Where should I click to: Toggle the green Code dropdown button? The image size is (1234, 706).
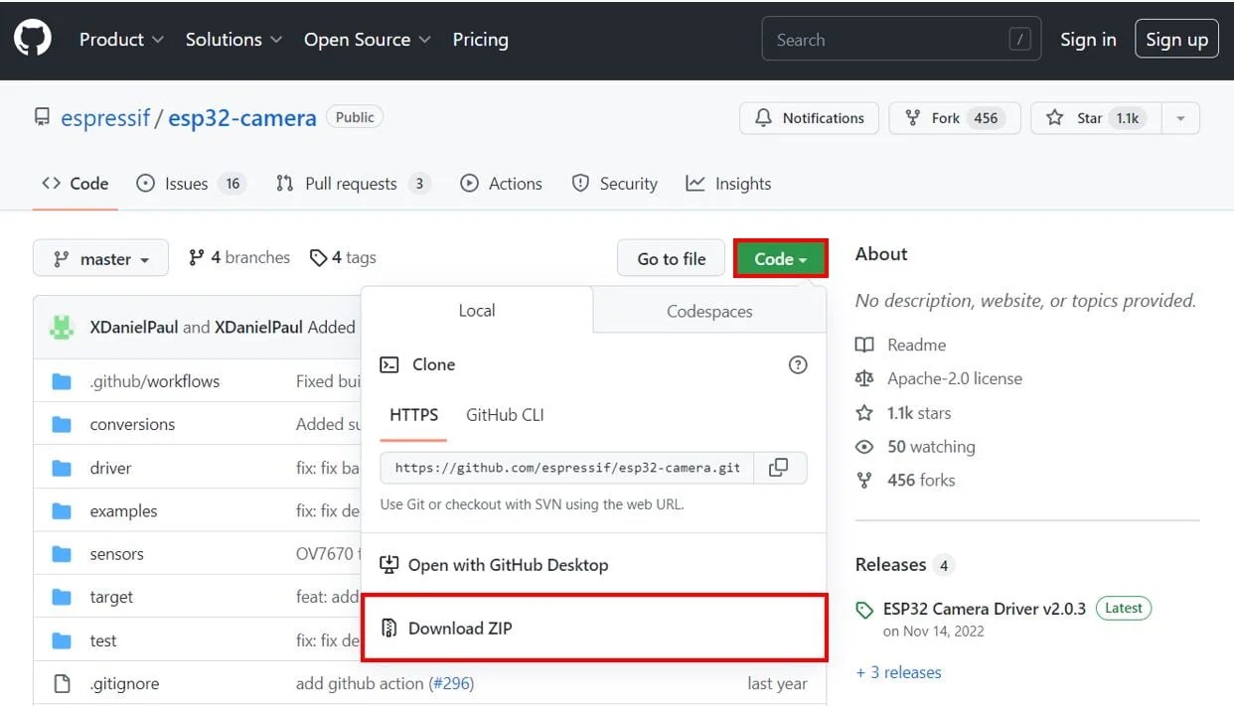[780, 259]
